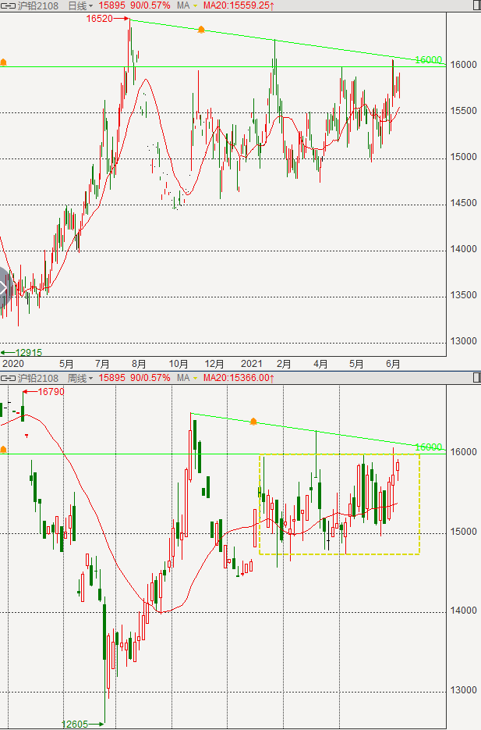The width and height of the screenshot is (481, 730).
Task: Click the 15500 price axis label
Action: tap(463, 112)
